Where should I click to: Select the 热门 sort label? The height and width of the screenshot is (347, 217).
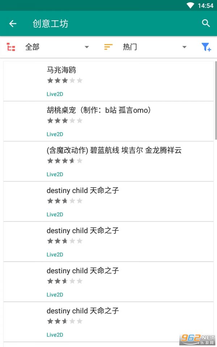click(130, 47)
